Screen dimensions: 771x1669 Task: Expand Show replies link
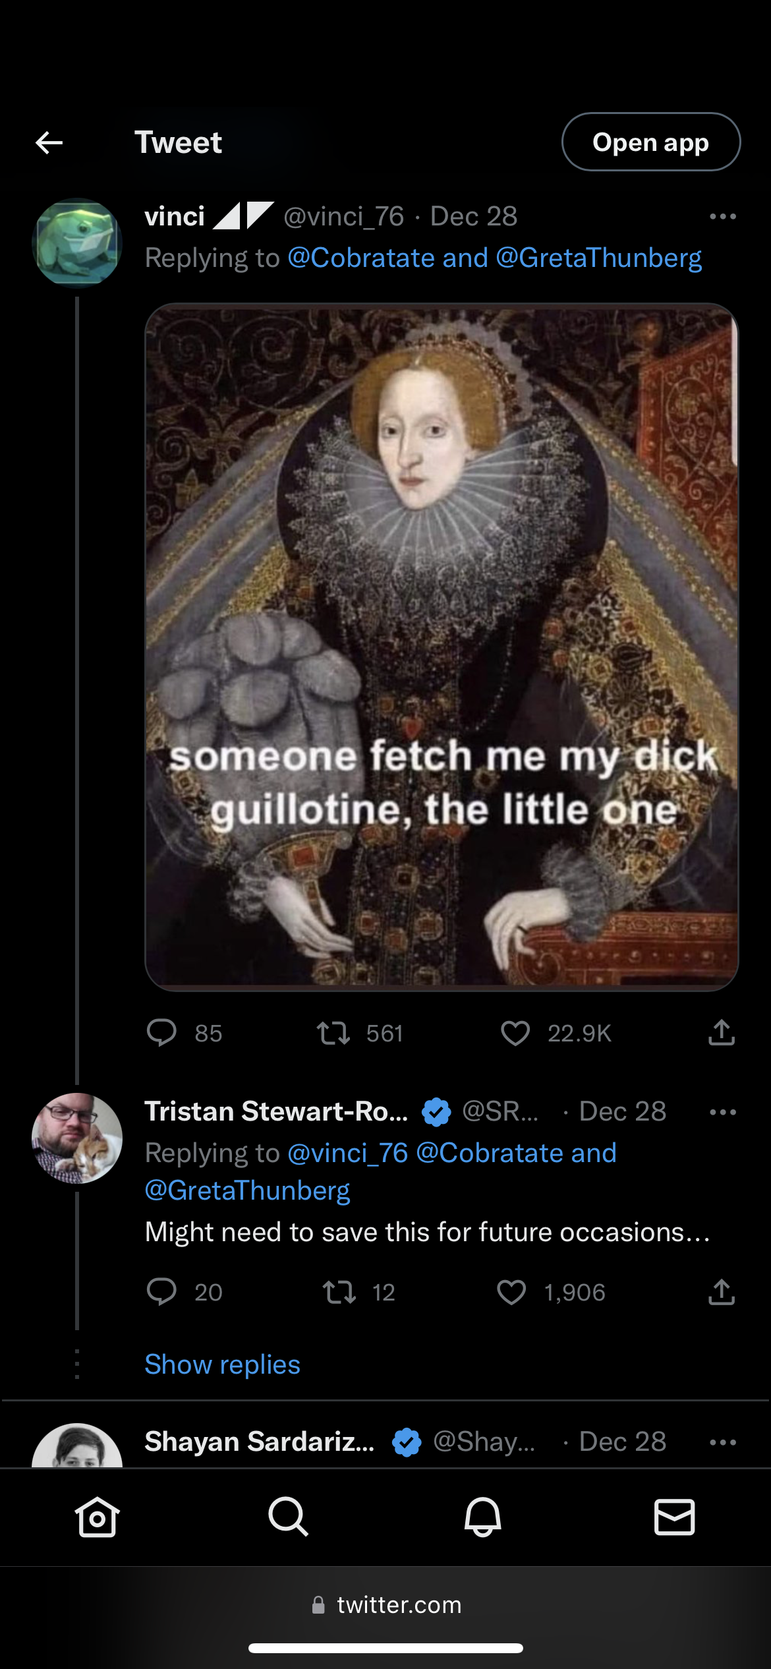click(x=222, y=1364)
